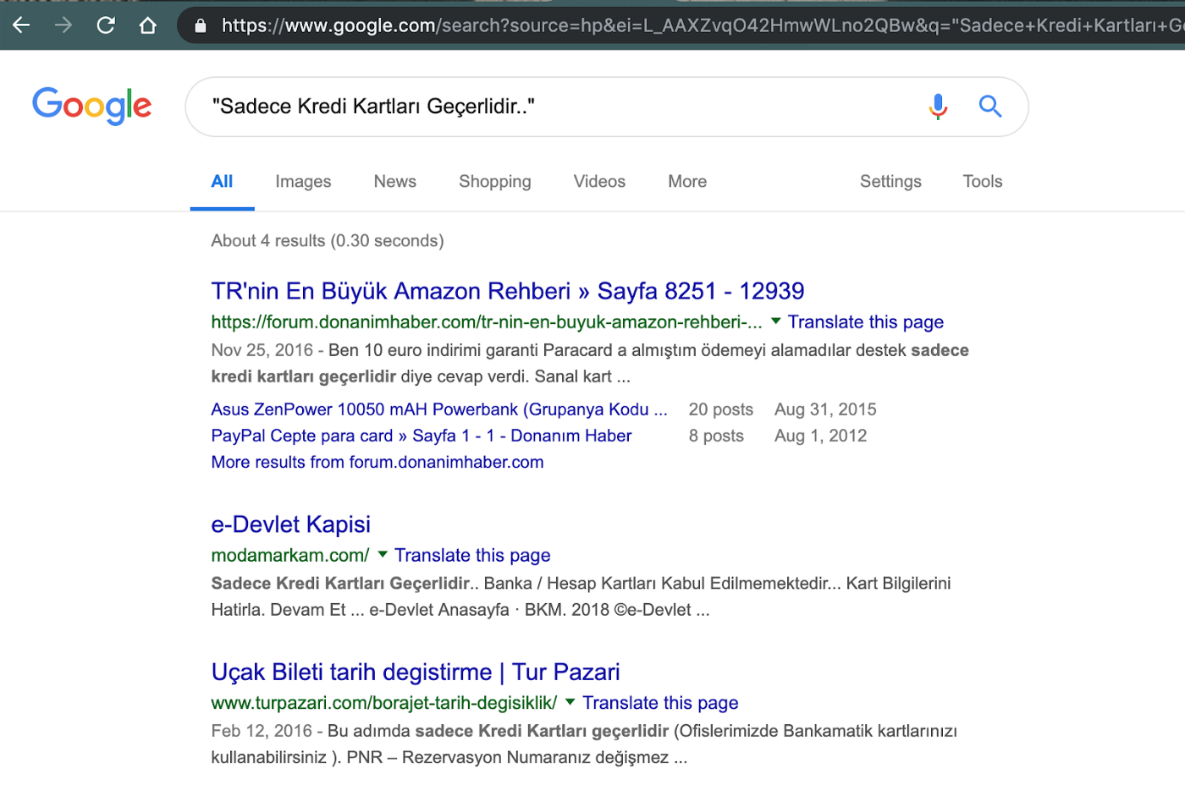Switch to the News tab
The height and width of the screenshot is (796, 1185).
[x=395, y=181]
